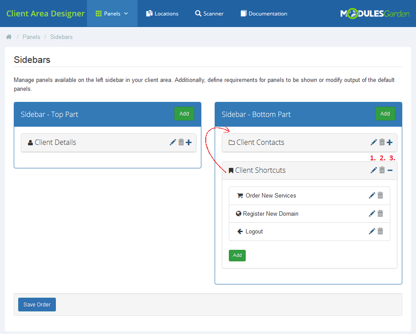
Task: Click the ModulesGarden logo
Action: pos(375,14)
